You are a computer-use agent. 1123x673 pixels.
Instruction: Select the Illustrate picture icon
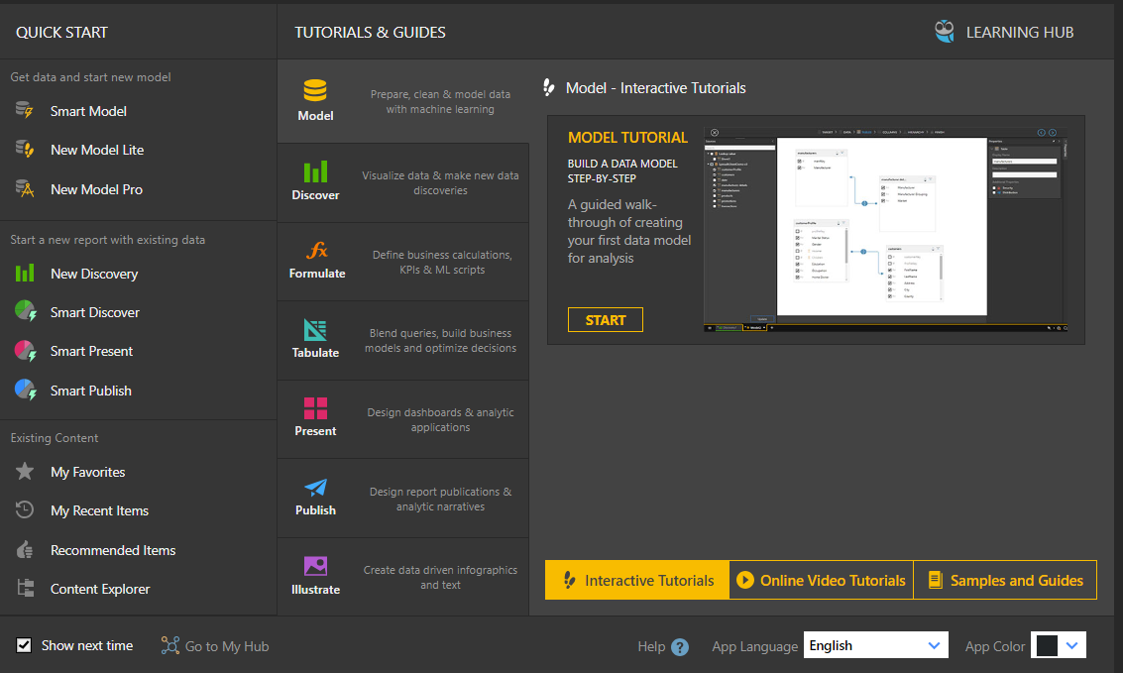tap(315, 566)
